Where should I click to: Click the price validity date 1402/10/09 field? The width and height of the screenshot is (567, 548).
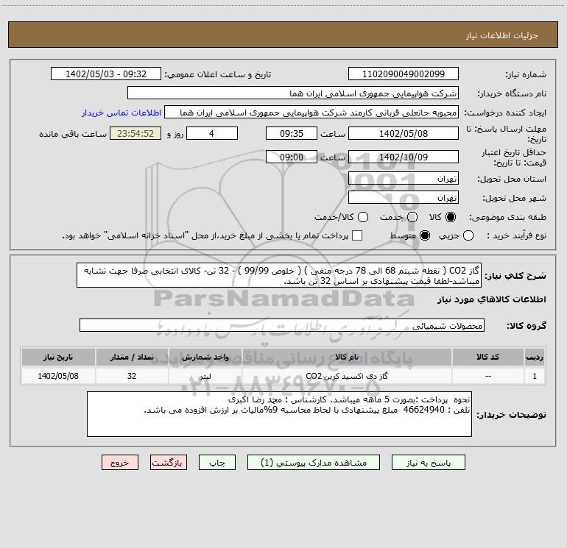tap(404, 157)
